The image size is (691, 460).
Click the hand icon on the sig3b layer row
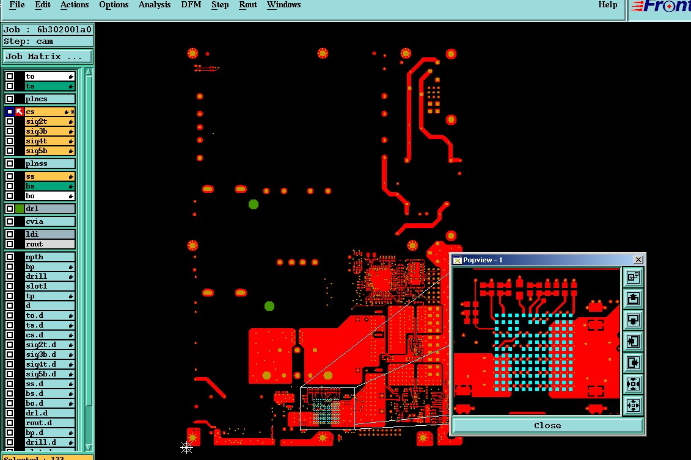tap(70, 131)
